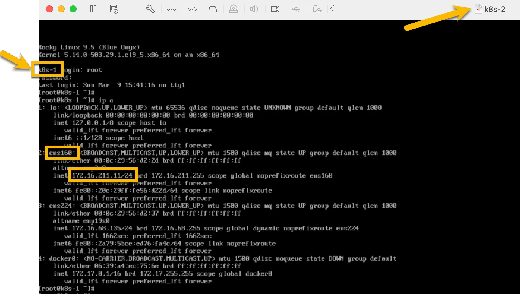Click the highlighted ens160 interface name
The width and height of the screenshot is (520, 294).
pyautogui.click(x=62, y=153)
